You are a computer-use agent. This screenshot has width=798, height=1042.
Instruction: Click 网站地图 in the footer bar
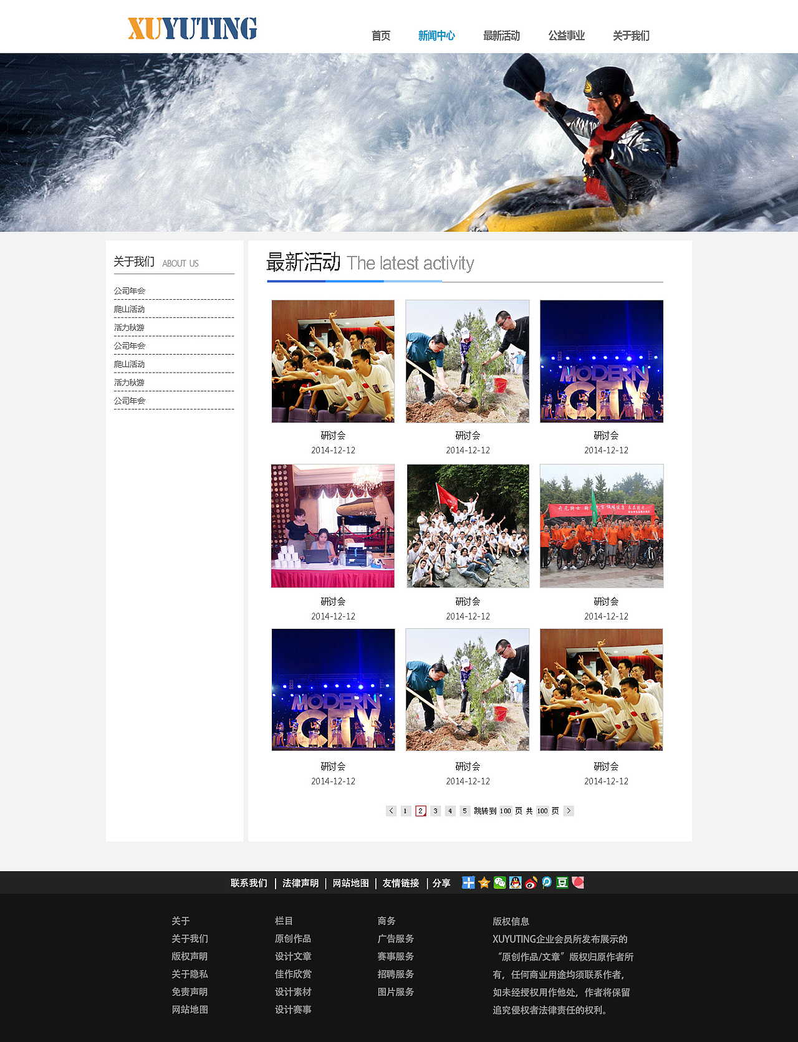[x=350, y=883]
